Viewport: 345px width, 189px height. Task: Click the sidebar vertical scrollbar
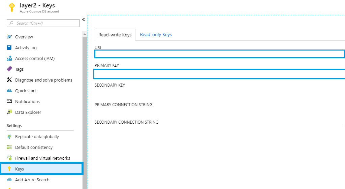click(85, 101)
